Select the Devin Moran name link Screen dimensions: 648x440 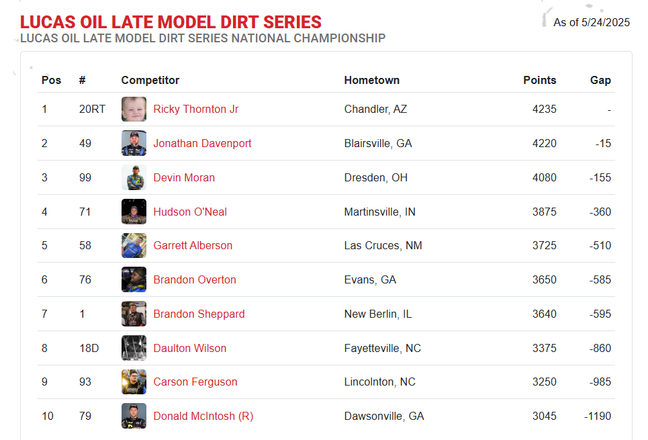[x=184, y=178]
